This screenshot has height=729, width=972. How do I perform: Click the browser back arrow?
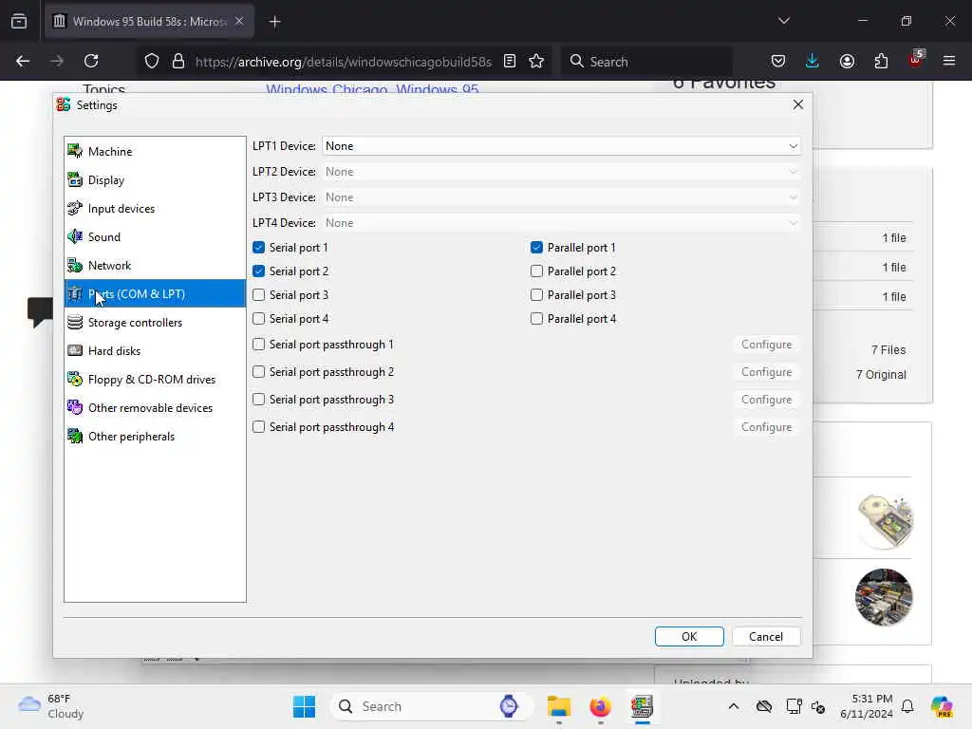pos(23,62)
